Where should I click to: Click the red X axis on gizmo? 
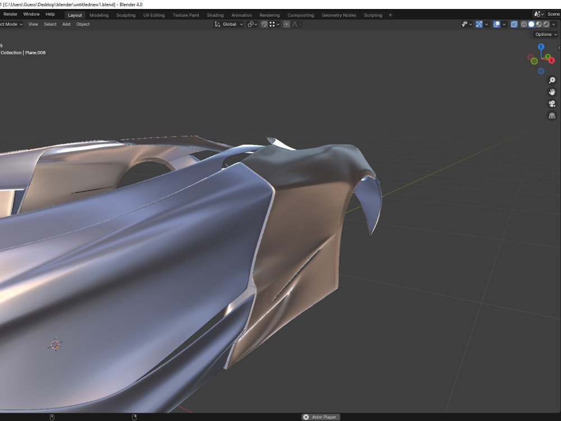point(551,61)
